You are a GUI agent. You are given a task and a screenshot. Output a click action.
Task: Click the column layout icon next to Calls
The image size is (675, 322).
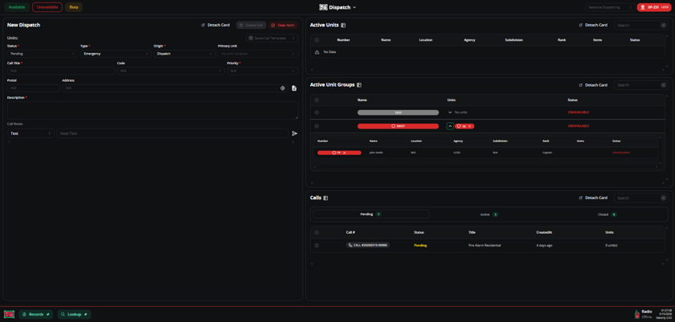click(325, 198)
